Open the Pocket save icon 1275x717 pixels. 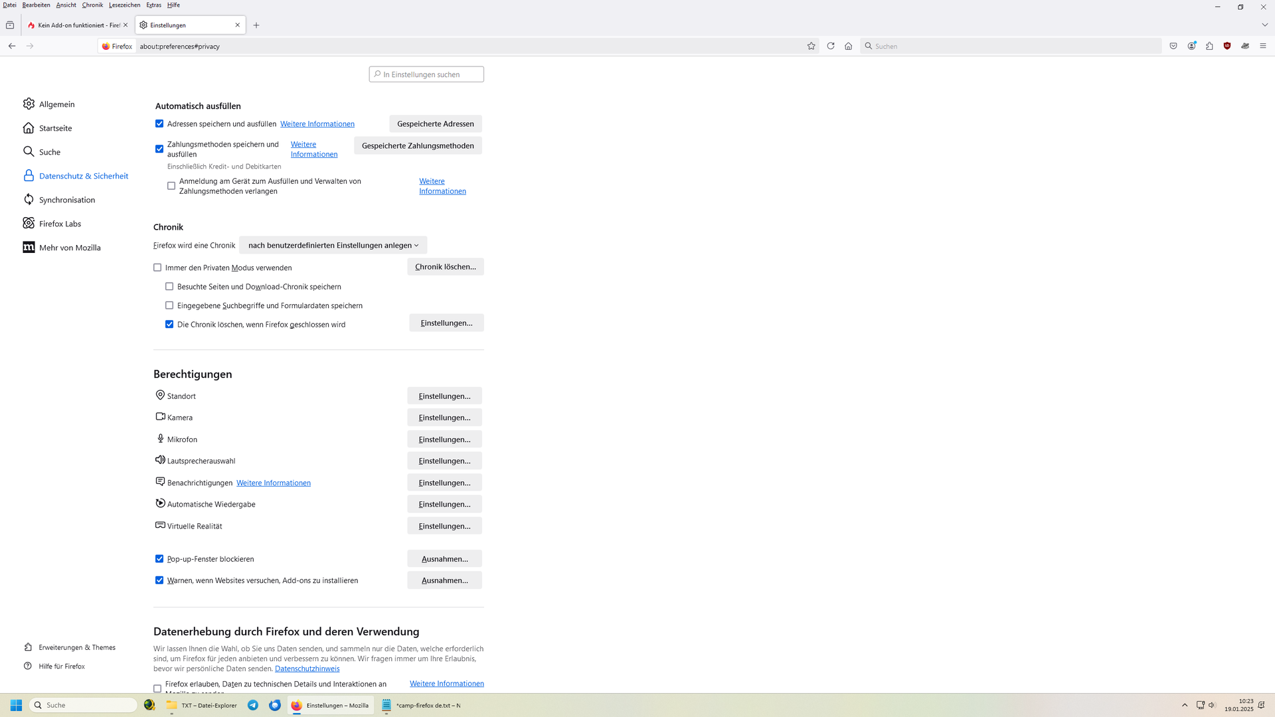tap(1173, 46)
